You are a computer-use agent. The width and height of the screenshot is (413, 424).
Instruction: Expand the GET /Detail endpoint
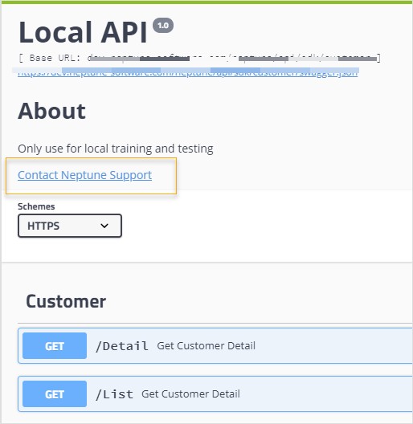pyautogui.click(x=215, y=345)
